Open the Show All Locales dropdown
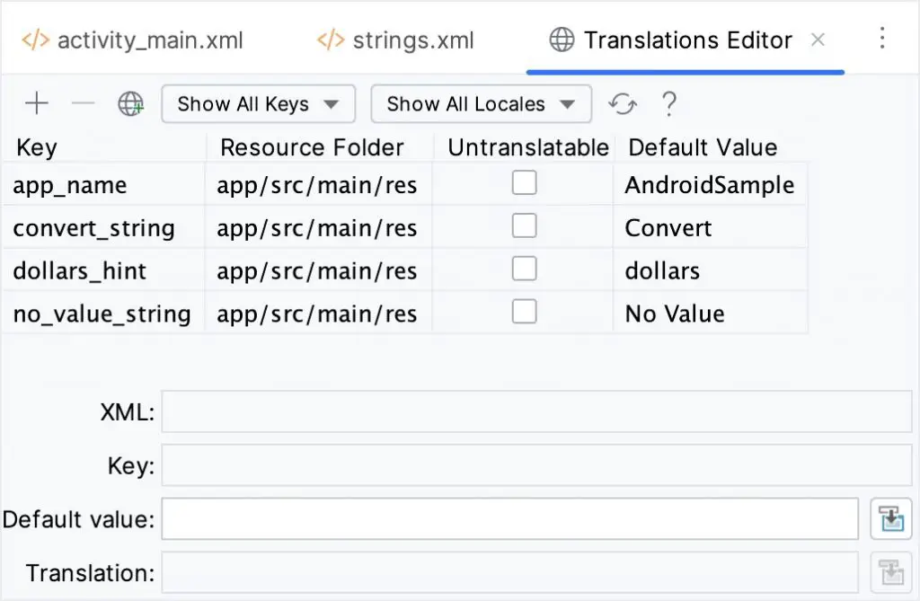Screen dimensions: 920x601 click(481, 103)
